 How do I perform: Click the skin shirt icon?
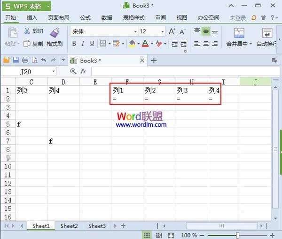pyautogui.click(x=263, y=18)
